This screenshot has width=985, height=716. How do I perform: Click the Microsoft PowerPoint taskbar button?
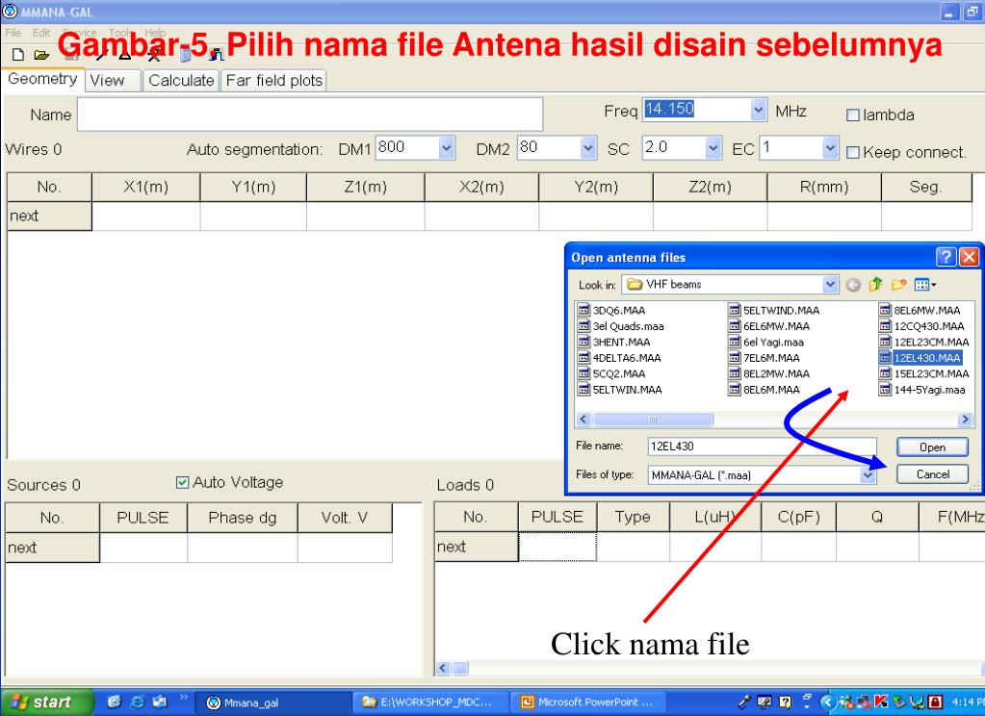[x=586, y=703]
